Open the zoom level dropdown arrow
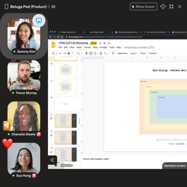 tap(82, 53)
